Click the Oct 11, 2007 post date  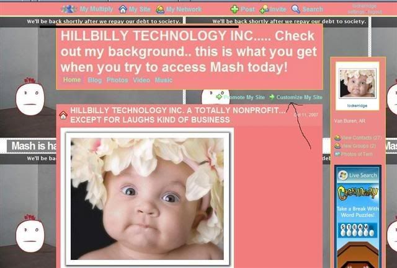pos(306,115)
